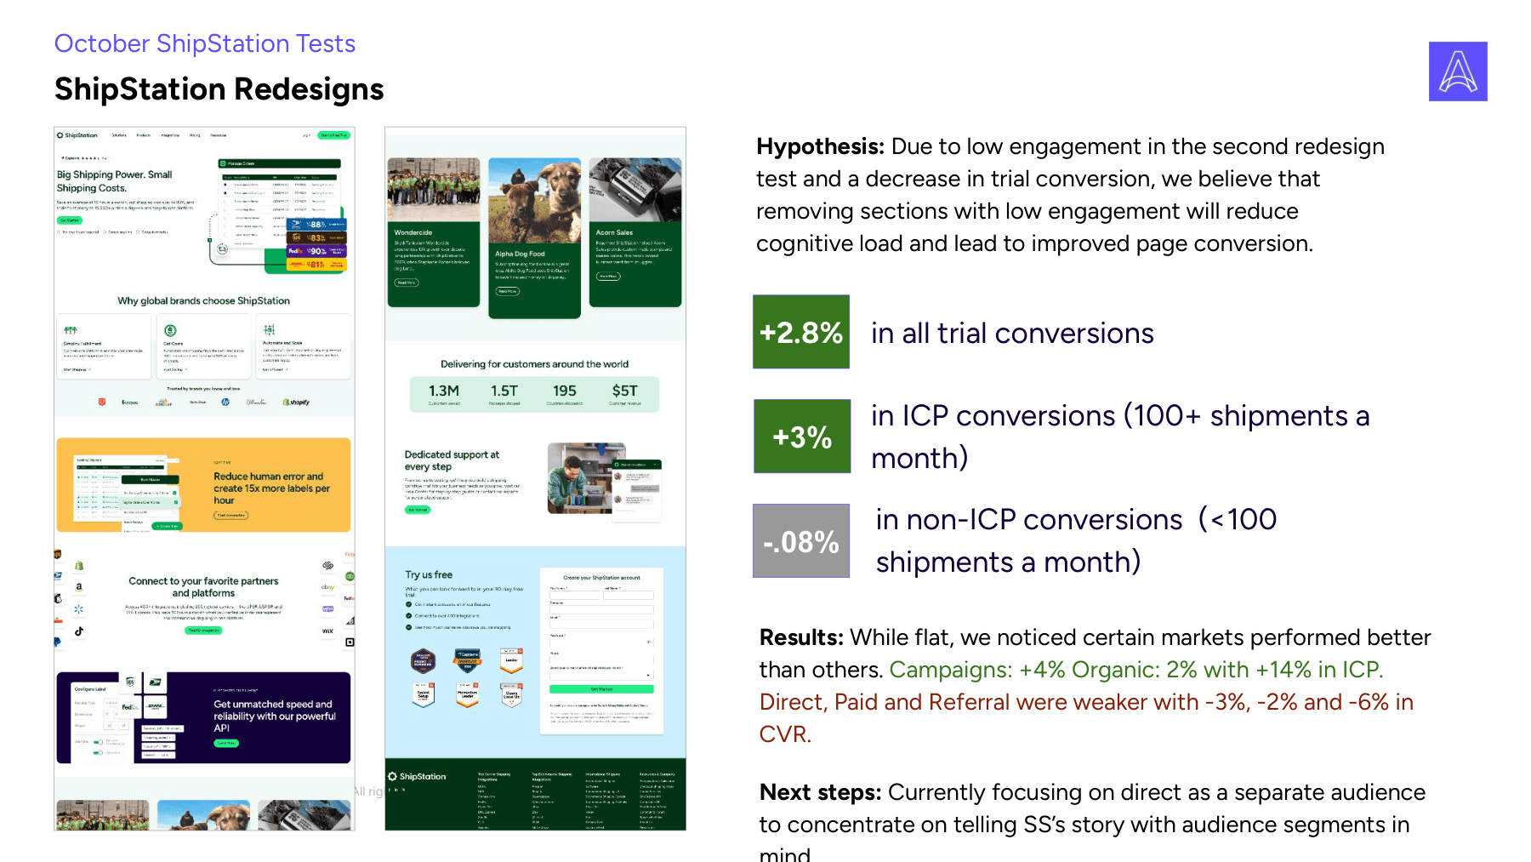Click the 195 countries shipped to stat
The height and width of the screenshot is (862, 1531).
tap(565, 394)
